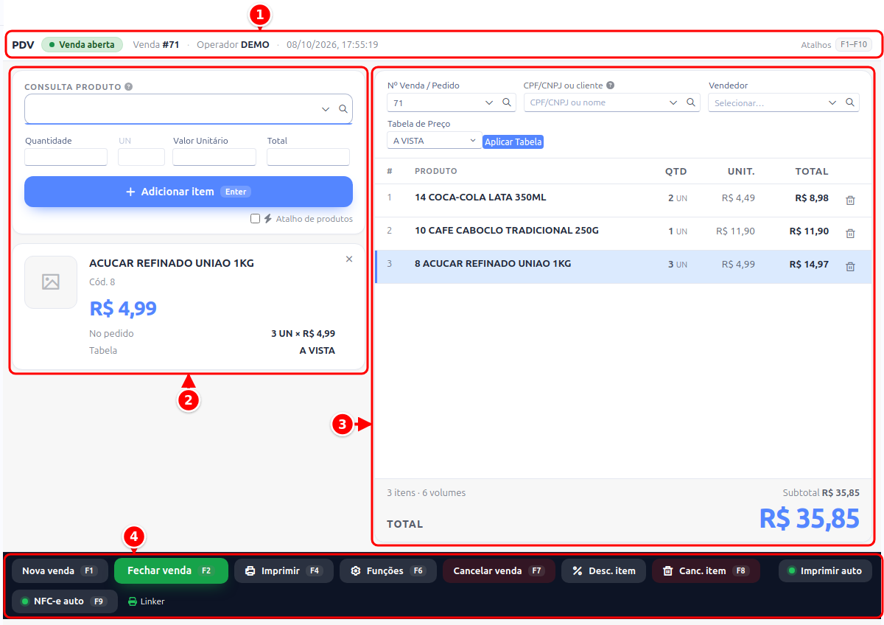Screen dimensions: 884x625
Task: Toggle NFC-e auto
Action: click(x=65, y=601)
